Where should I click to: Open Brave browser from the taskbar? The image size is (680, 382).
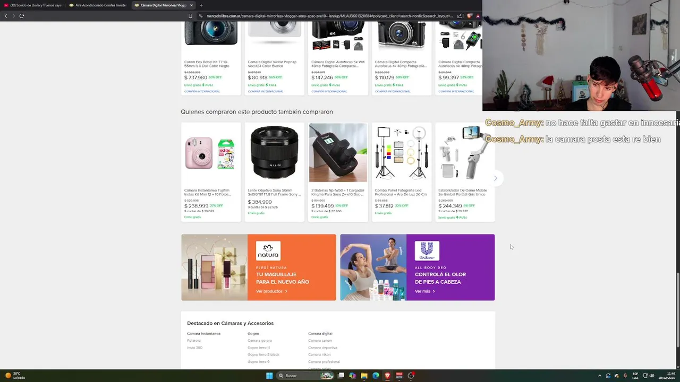point(387,376)
